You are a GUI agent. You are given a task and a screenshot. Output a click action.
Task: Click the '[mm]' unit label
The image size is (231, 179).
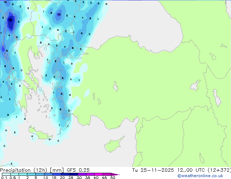57,170
